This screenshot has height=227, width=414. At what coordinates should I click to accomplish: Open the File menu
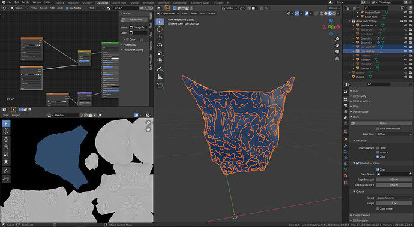[x=10, y=2]
